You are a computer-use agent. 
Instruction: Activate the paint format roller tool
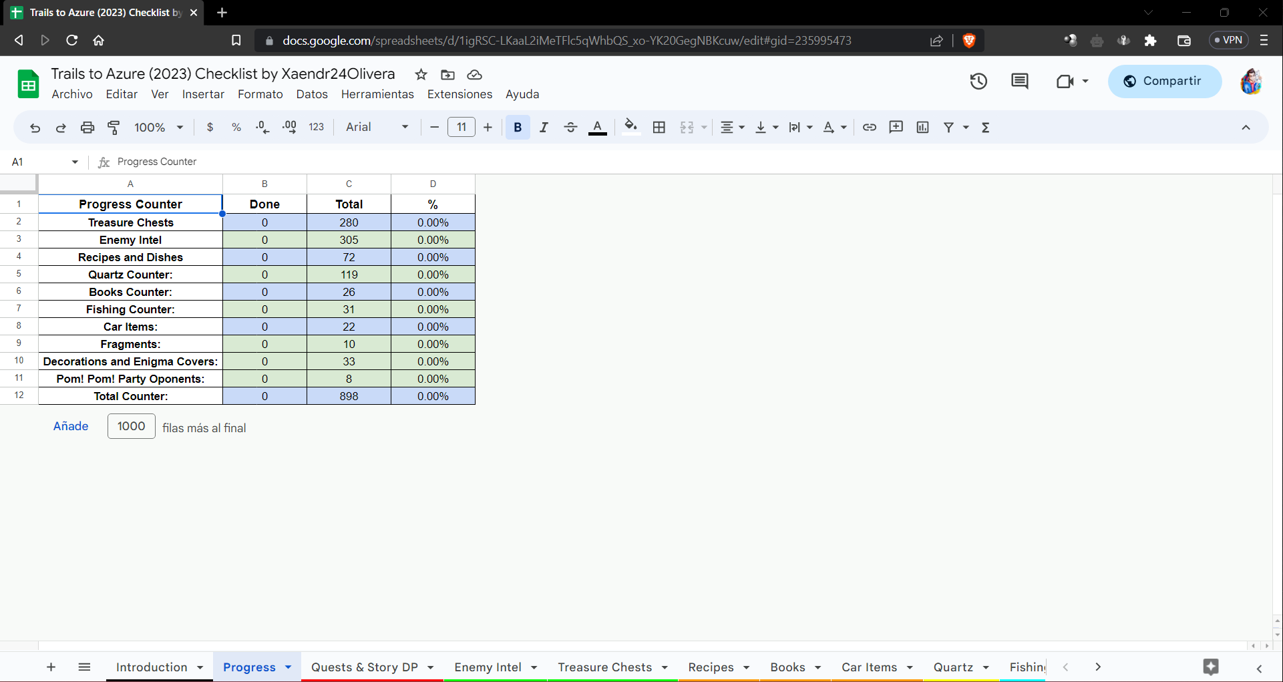[x=114, y=128]
